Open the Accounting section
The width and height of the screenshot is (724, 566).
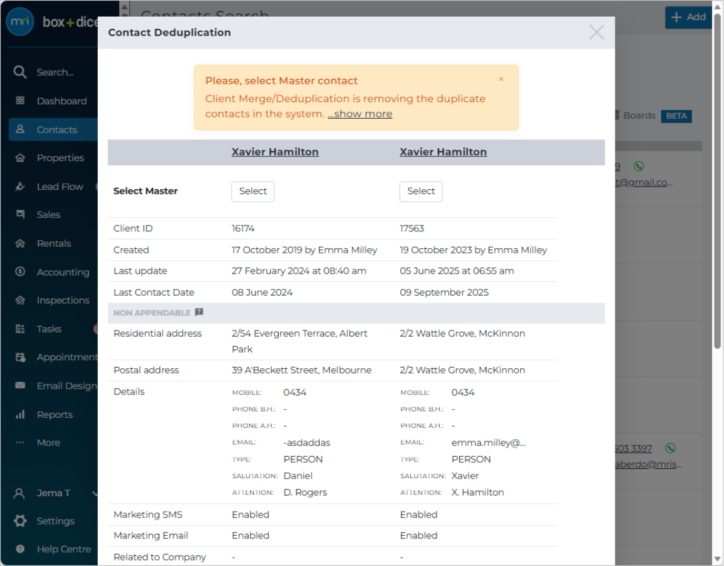pos(63,272)
